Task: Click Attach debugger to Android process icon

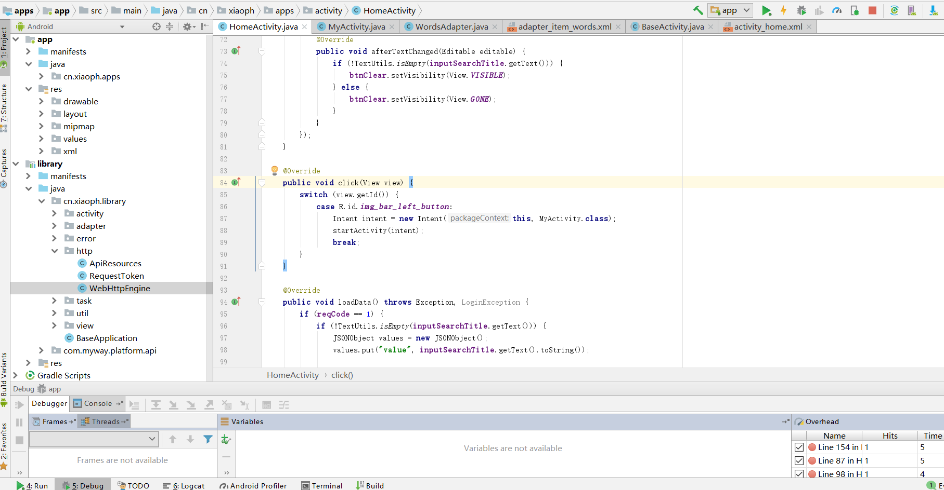Action: pos(855,10)
